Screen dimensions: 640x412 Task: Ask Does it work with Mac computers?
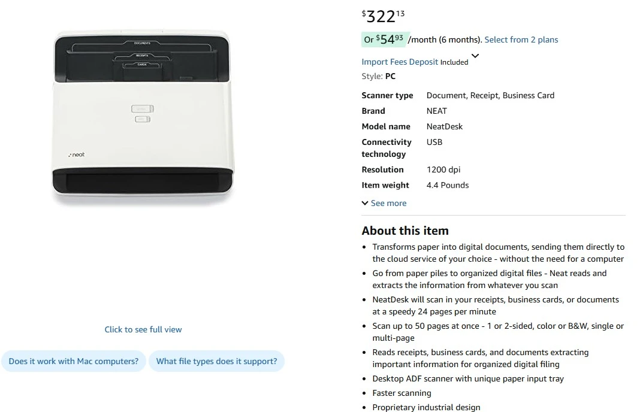click(74, 361)
